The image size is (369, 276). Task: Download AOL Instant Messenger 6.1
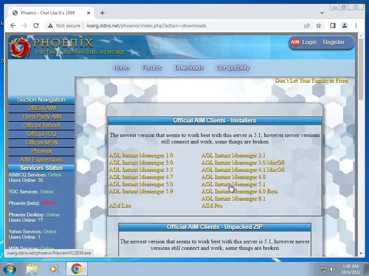234,198
